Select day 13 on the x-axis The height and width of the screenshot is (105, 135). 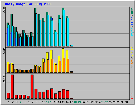coord(55,102)
